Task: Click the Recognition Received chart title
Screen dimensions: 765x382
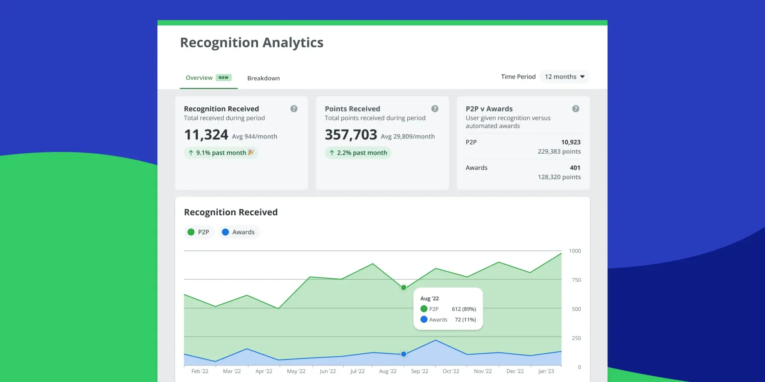Action: click(x=231, y=212)
